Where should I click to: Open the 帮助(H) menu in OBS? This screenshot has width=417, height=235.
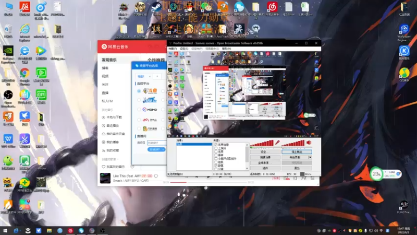(x=227, y=49)
